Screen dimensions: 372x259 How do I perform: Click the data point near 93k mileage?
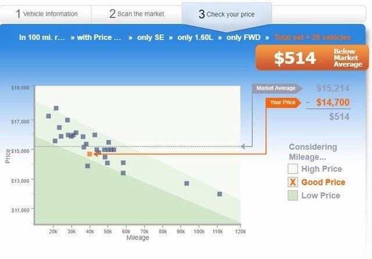187,183
